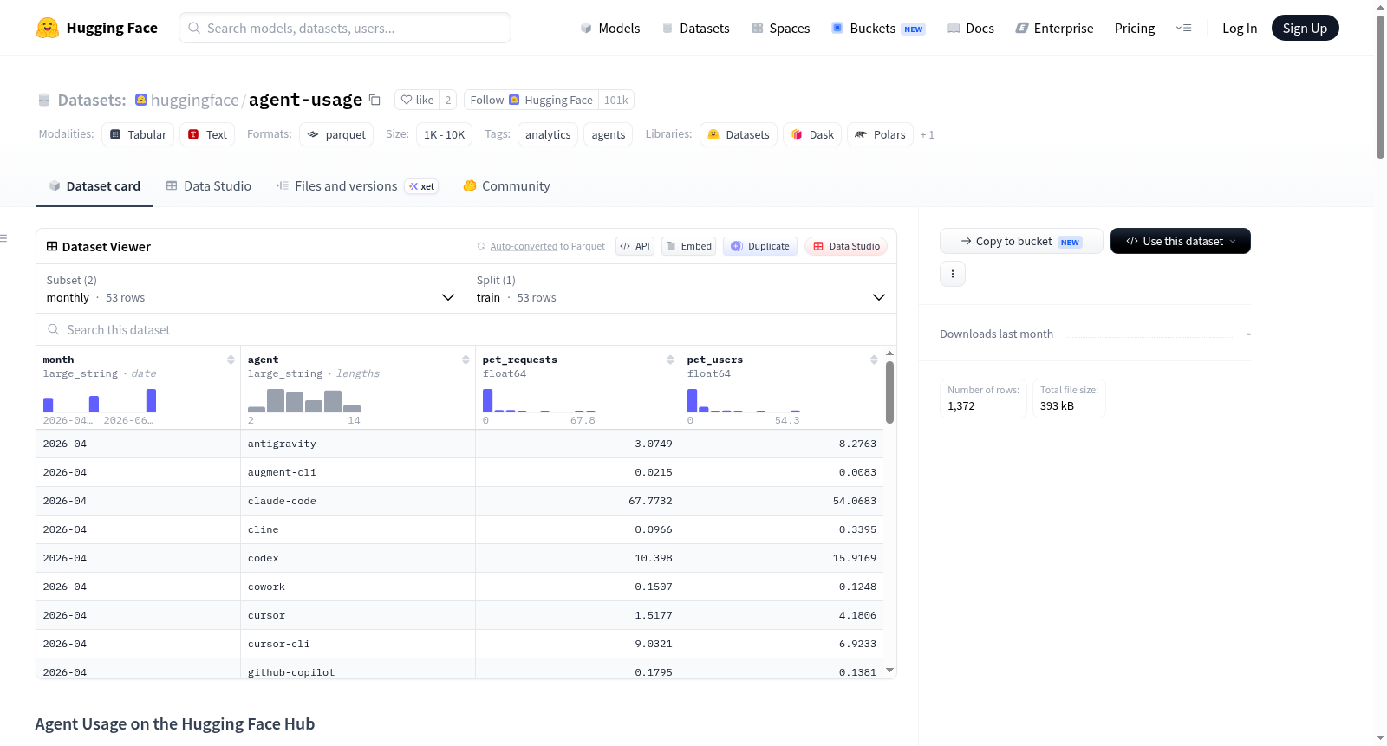Open the three-dot more options button
1387x746 pixels.
953,274
